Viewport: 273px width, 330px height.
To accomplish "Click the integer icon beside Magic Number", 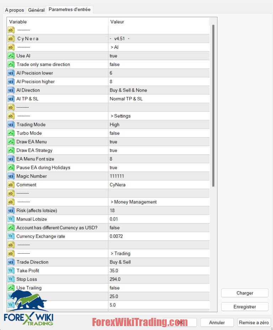I will tap(11, 176).
